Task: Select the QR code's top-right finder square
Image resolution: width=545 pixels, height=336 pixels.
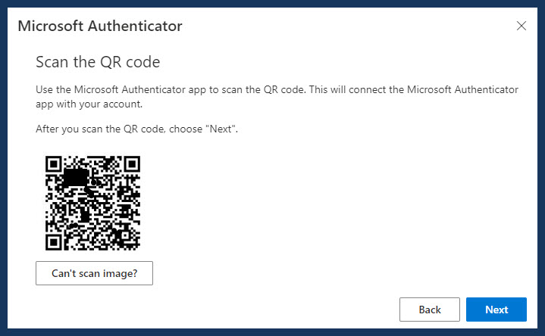Action: coord(132,163)
